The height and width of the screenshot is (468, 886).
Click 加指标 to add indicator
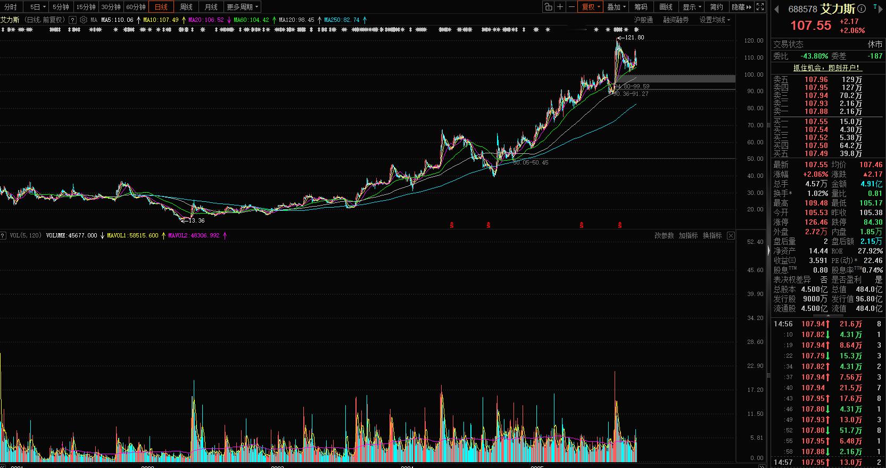[x=688, y=235]
